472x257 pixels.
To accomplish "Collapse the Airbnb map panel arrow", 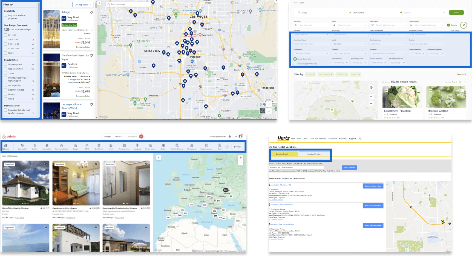I will click(x=159, y=158).
